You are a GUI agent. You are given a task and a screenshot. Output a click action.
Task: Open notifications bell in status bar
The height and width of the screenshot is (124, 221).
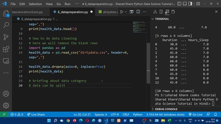coord(215,114)
